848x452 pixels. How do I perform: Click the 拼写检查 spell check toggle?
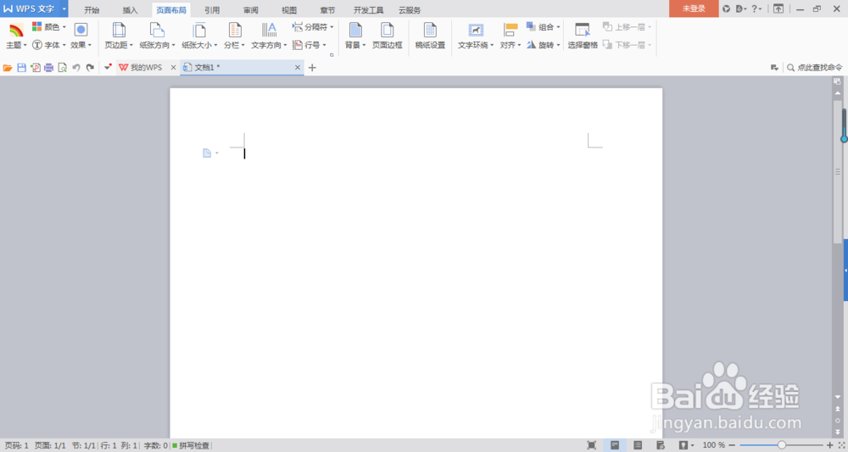(x=191, y=445)
